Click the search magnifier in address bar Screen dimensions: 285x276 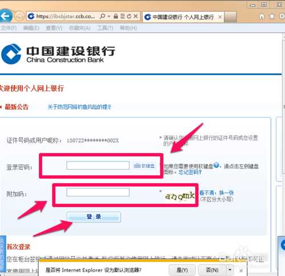click(103, 17)
